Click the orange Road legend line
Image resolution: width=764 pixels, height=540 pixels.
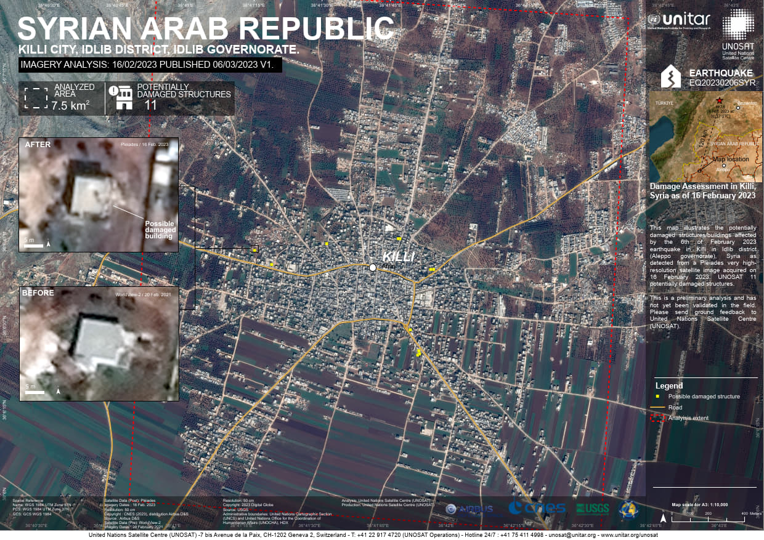(658, 408)
